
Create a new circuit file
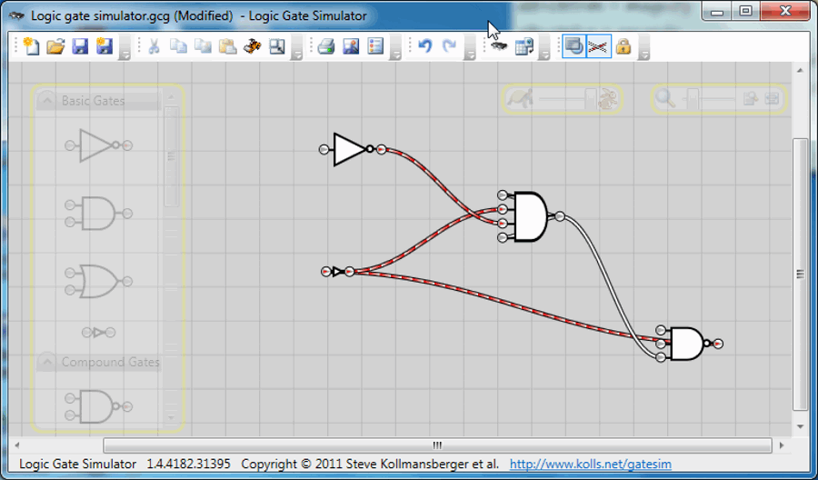click(x=30, y=46)
